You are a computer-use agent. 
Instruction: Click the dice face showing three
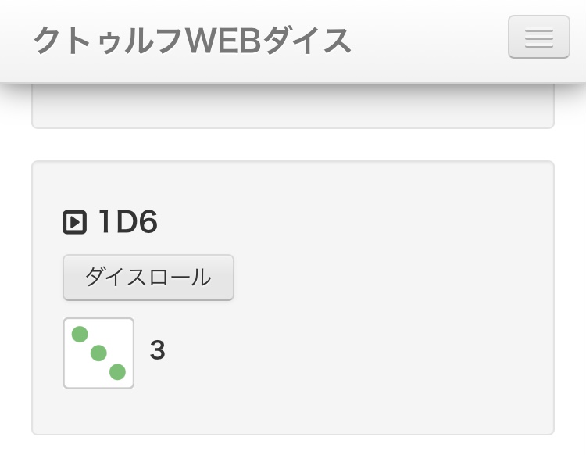pyautogui.click(x=98, y=353)
